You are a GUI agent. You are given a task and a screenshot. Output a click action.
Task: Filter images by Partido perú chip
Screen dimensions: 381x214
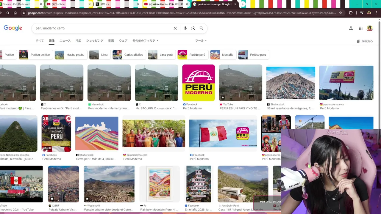coord(193,55)
